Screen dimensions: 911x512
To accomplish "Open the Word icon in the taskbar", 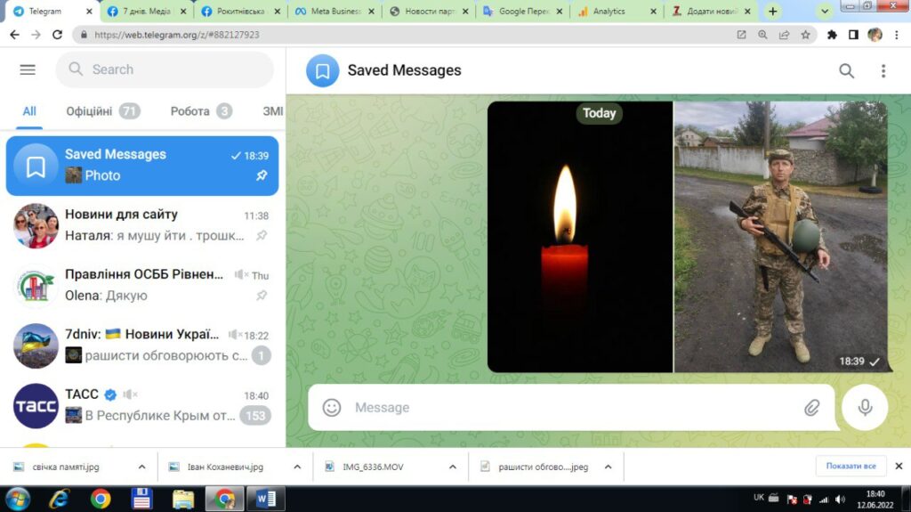I will click(264, 498).
